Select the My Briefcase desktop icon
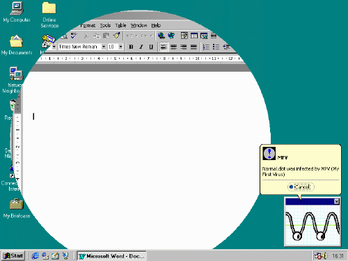The height and width of the screenshot is (261, 348). tap(17, 208)
